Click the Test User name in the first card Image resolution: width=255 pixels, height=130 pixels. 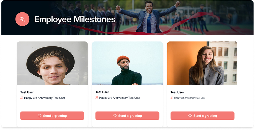pyautogui.click(x=27, y=92)
